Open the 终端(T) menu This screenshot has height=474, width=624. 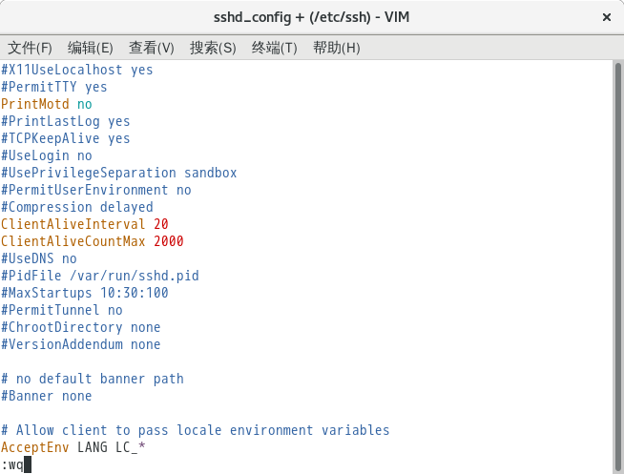274,48
